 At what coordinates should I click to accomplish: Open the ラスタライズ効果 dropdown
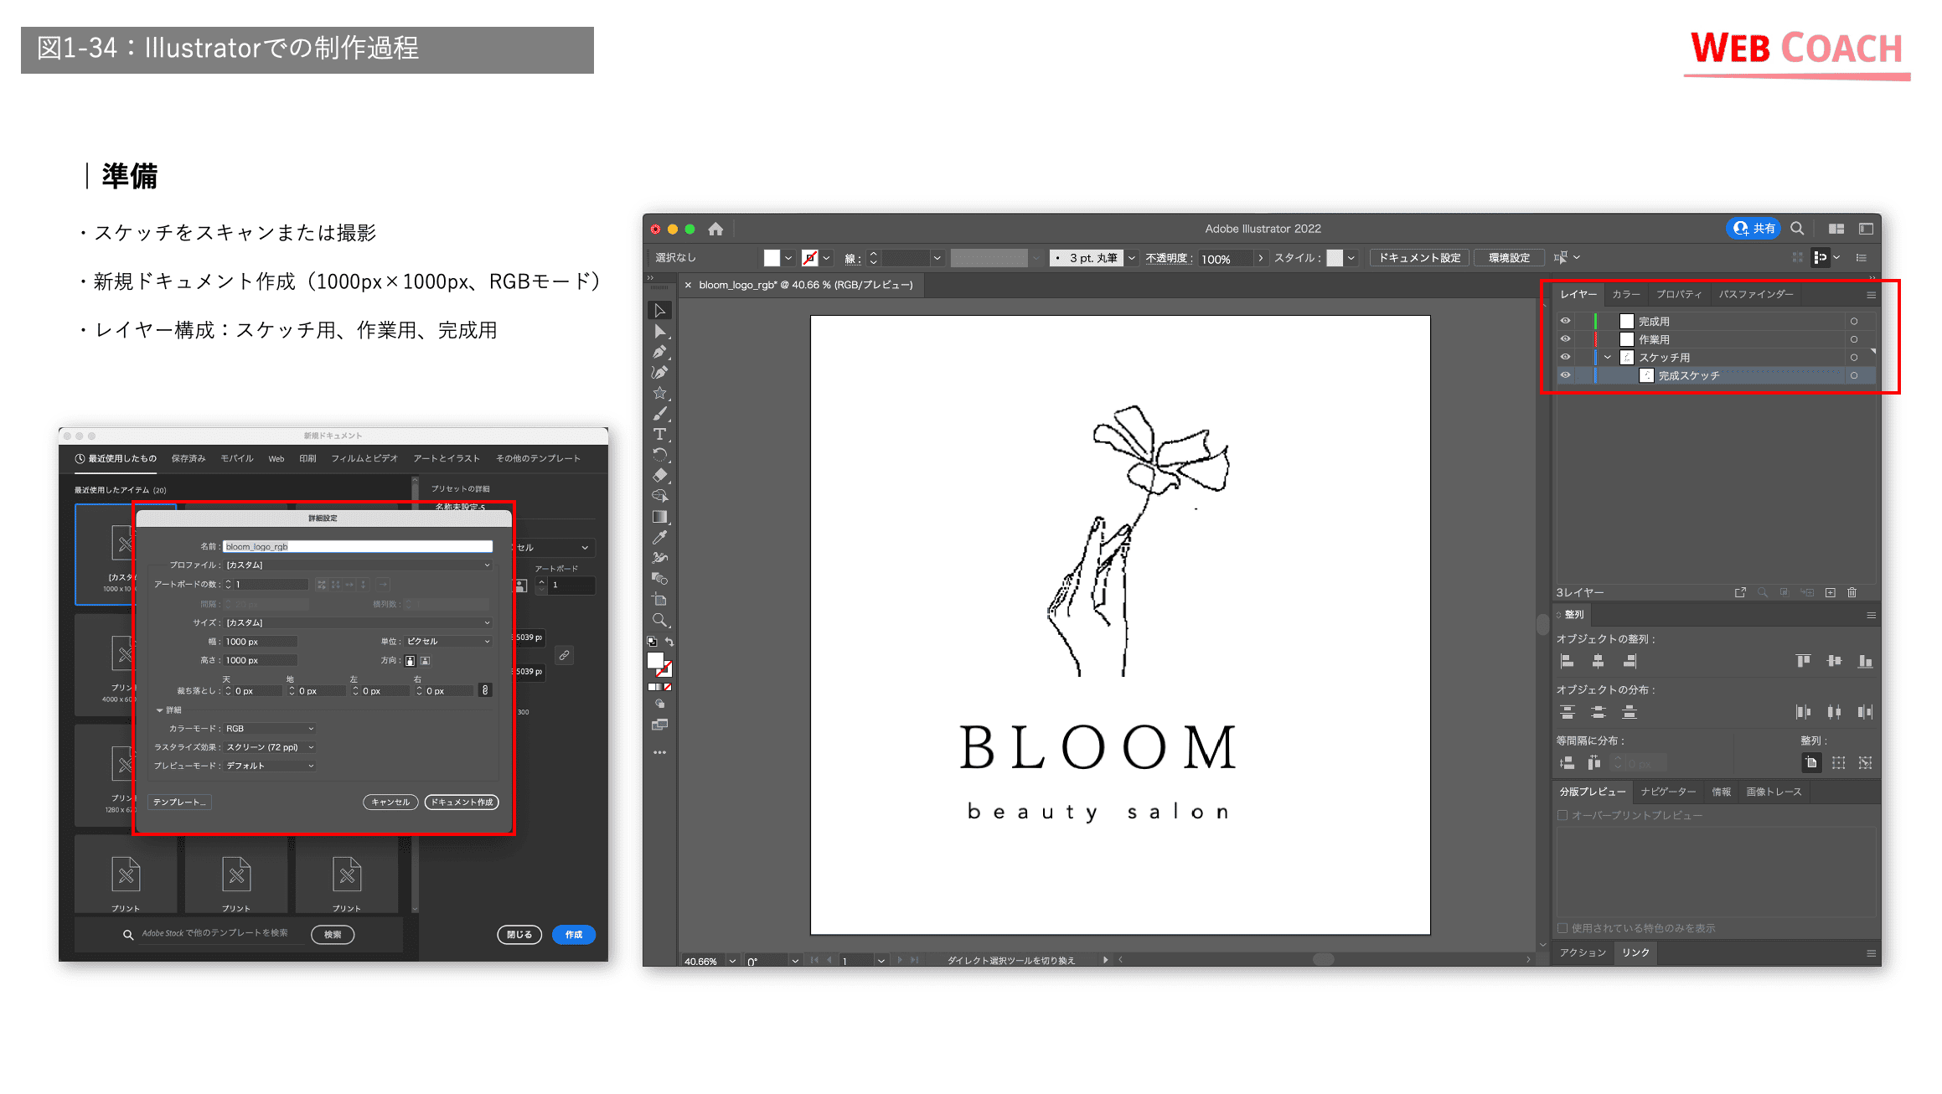tap(270, 747)
